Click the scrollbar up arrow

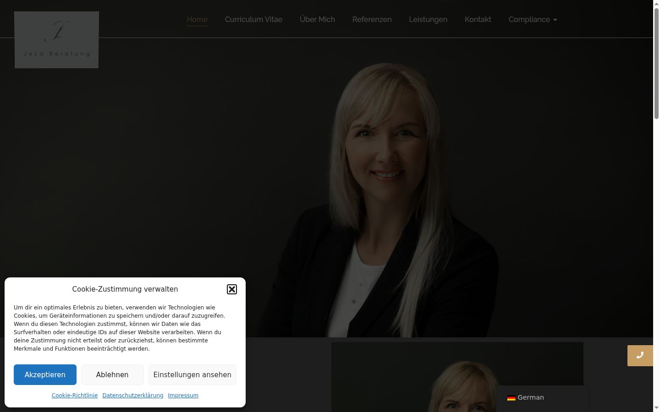tap(656, 4)
